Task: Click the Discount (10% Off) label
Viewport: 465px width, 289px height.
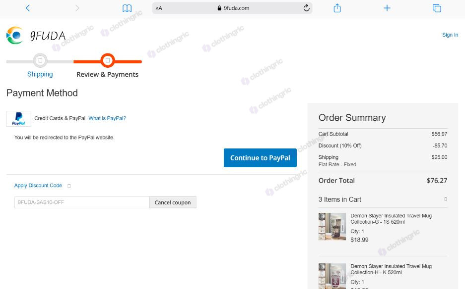Action: [340, 145]
